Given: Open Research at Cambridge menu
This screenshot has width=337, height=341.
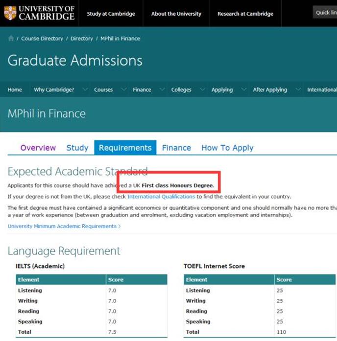Looking at the screenshot, I should click(x=245, y=14).
